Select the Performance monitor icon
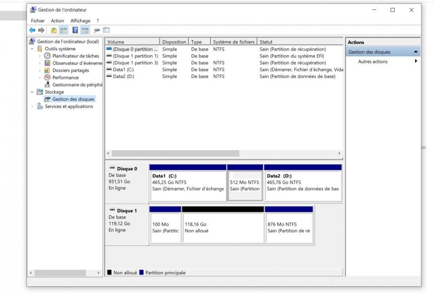The image size is (434, 295). (x=47, y=78)
